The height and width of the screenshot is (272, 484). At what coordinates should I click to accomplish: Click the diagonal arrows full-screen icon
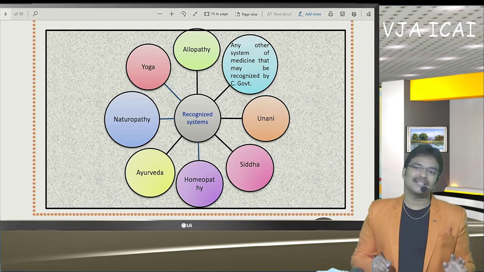195,14
